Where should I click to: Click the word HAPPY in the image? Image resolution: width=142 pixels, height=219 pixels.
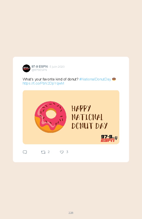(81, 108)
